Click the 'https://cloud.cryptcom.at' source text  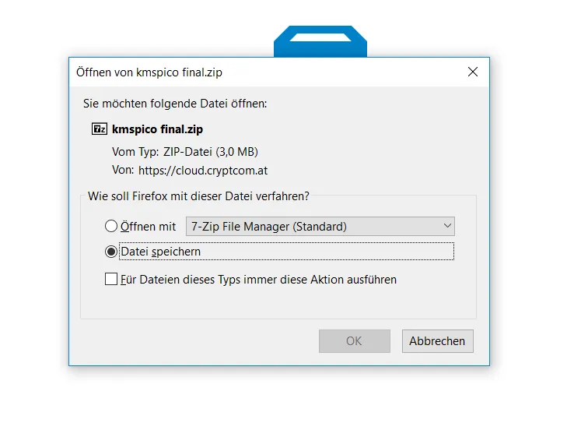click(x=203, y=171)
